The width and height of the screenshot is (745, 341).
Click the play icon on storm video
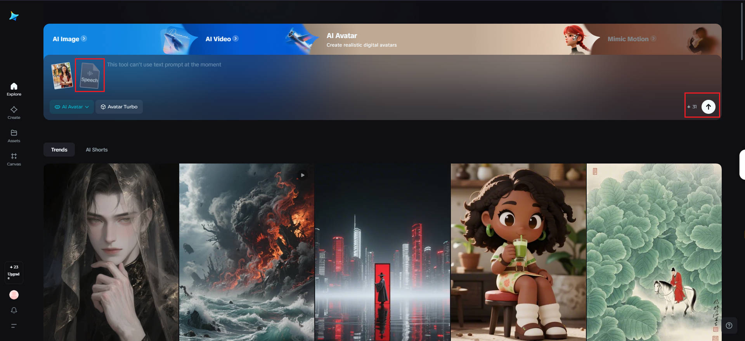(x=303, y=175)
